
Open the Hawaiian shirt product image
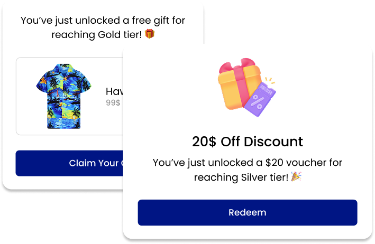coord(63,96)
